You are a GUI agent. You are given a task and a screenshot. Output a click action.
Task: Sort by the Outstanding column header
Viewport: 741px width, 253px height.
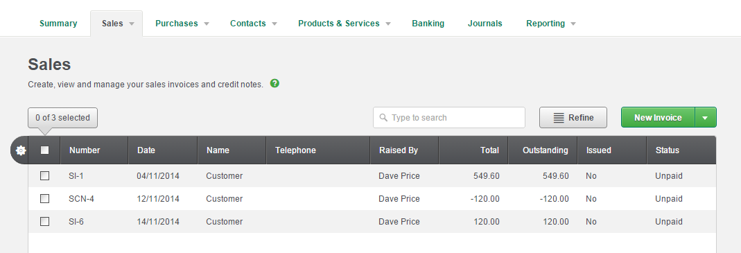[x=545, y=150]
